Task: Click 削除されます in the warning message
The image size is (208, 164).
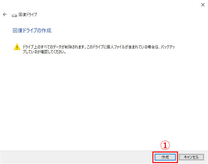Action: coord(75,47)
